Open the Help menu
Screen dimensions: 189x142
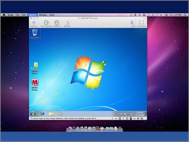pos(52,15)
